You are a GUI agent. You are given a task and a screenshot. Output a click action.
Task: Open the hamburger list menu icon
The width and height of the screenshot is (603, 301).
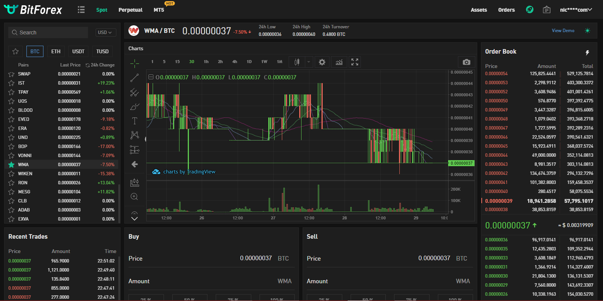(x=81, y=10)
